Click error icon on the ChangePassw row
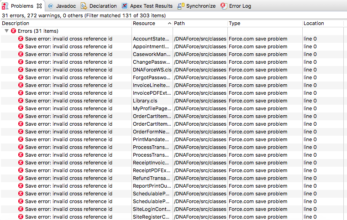 tap(21, 62)
